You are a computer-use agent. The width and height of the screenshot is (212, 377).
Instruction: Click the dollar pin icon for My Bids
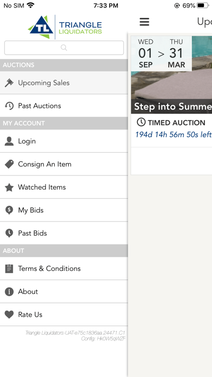pos(9,210)
